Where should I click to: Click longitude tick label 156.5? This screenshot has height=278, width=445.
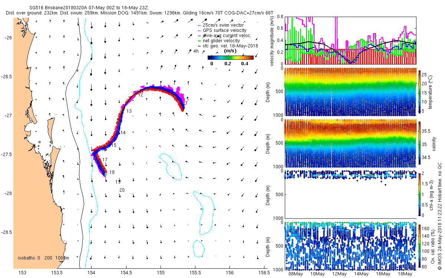tap(264, 273)
